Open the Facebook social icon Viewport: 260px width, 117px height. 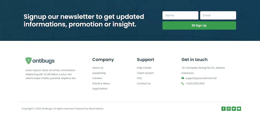[x=223, y=109]
